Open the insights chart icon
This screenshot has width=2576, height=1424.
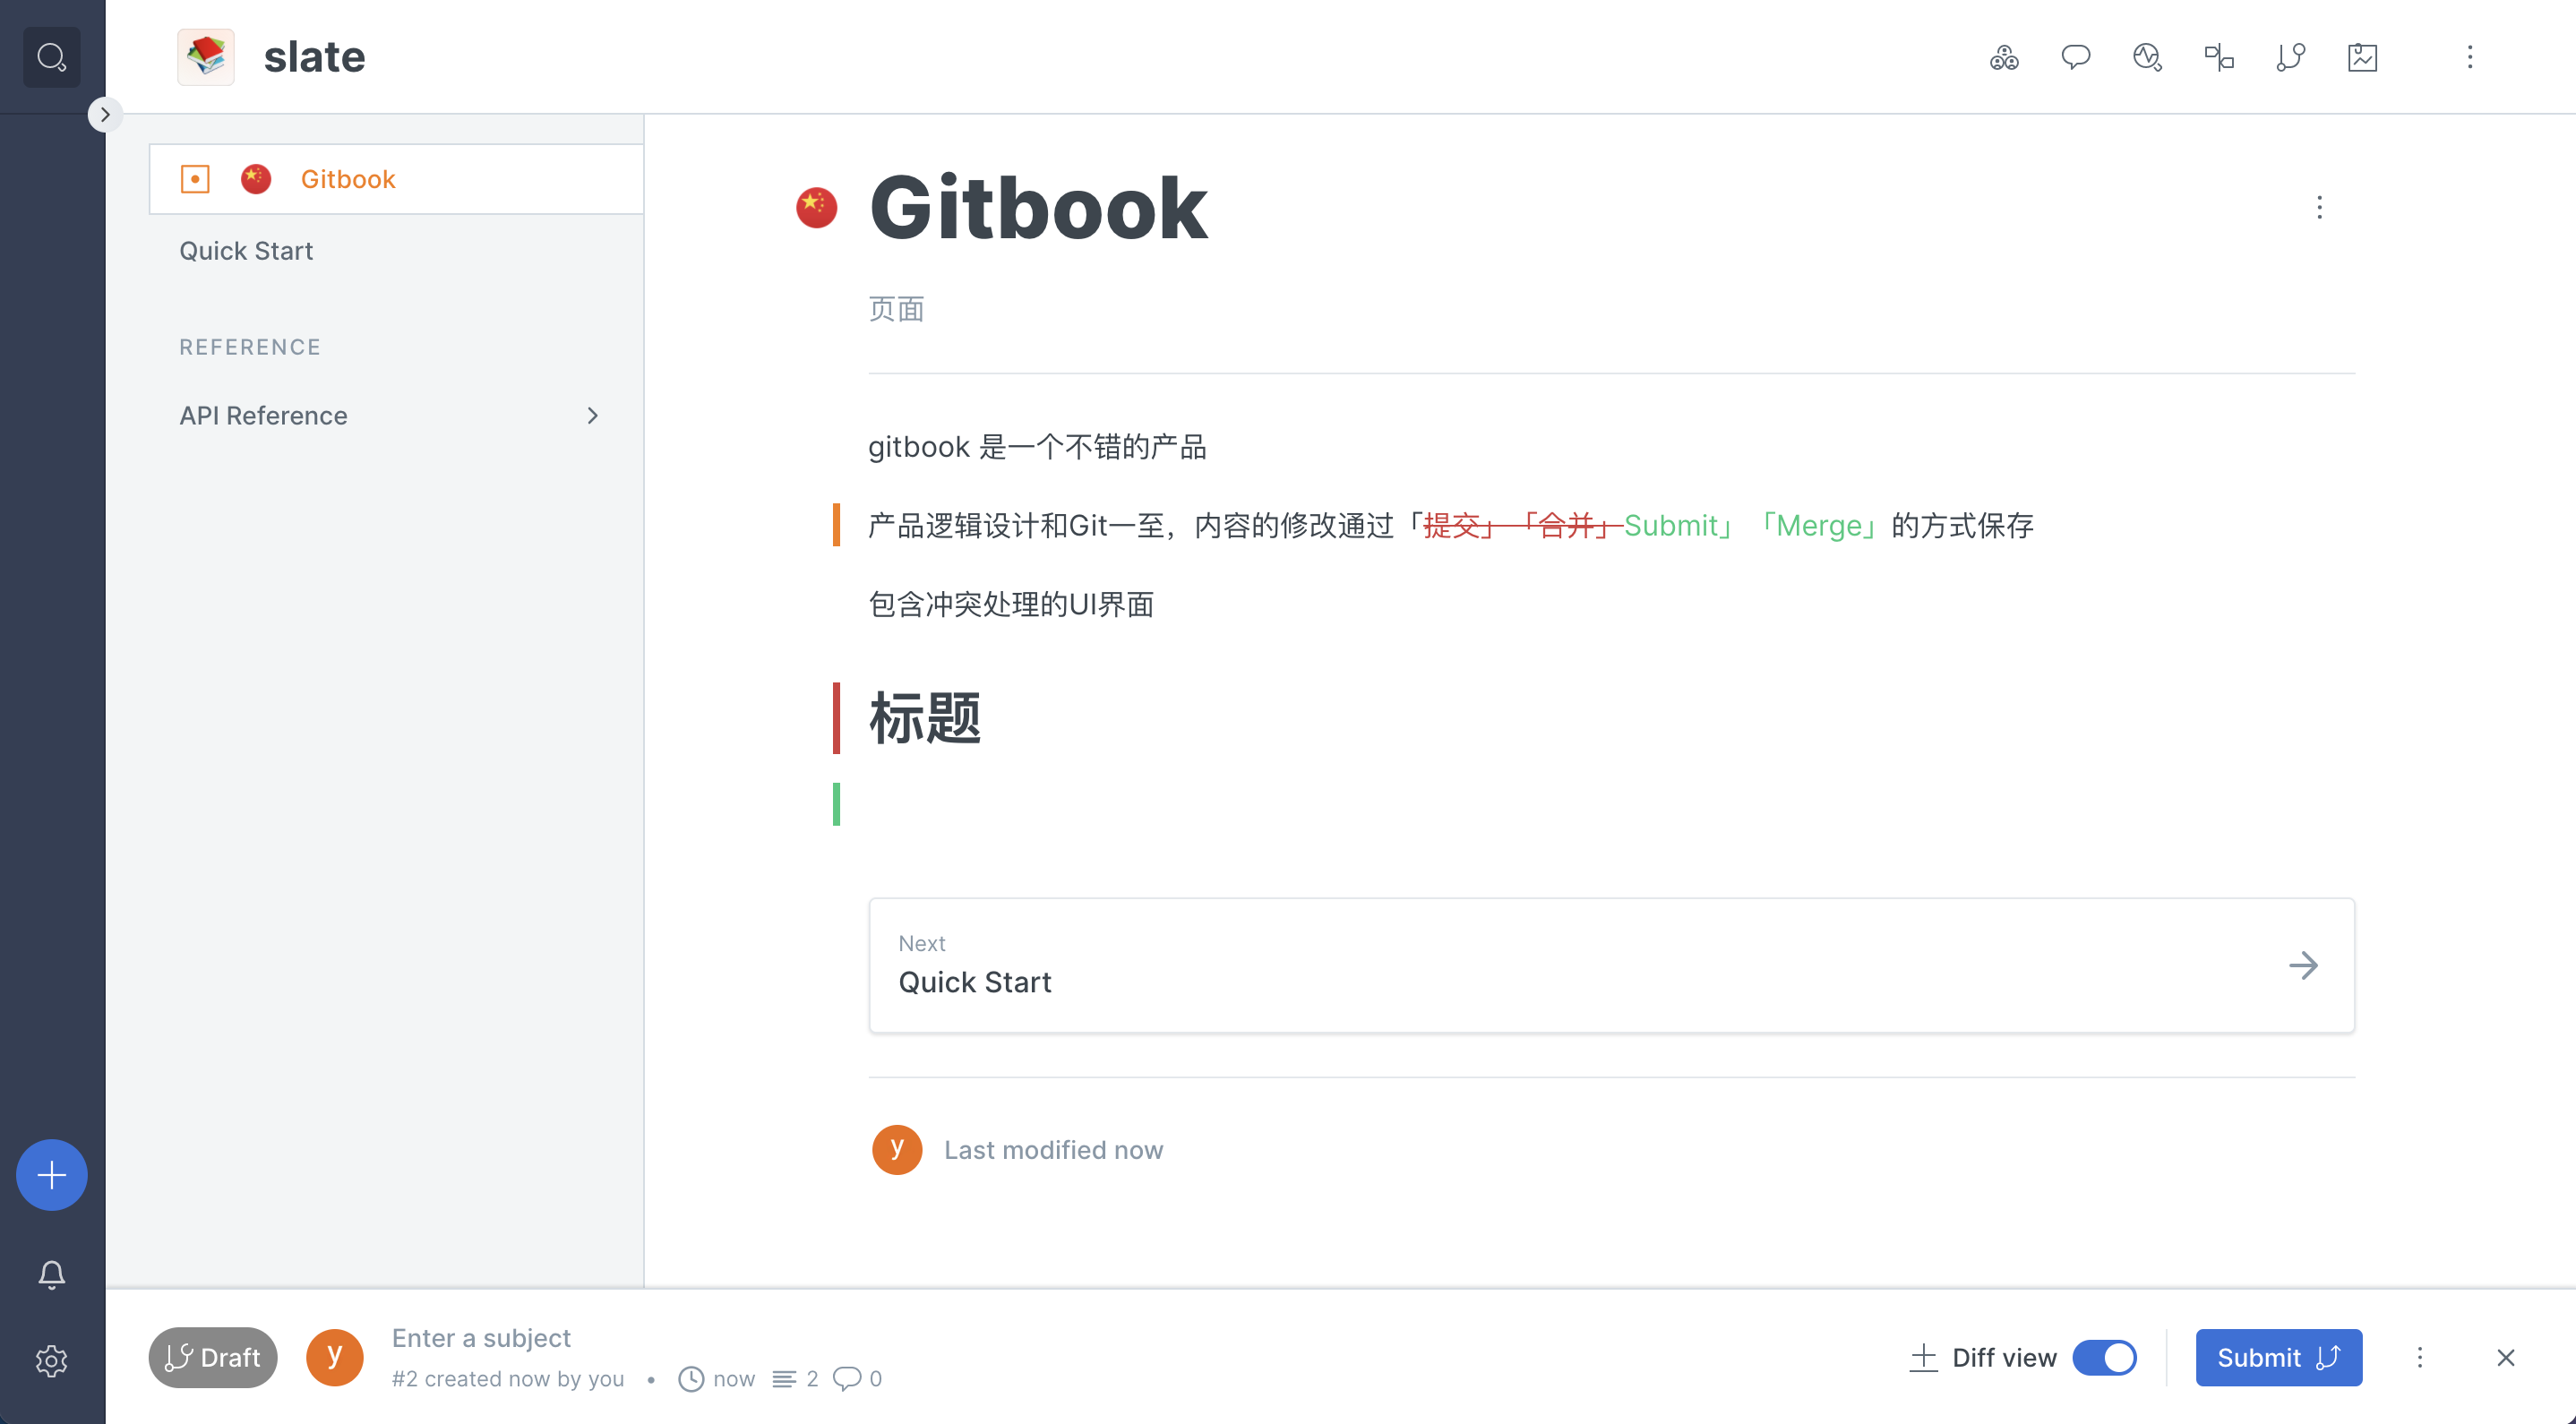(2362, 57)
